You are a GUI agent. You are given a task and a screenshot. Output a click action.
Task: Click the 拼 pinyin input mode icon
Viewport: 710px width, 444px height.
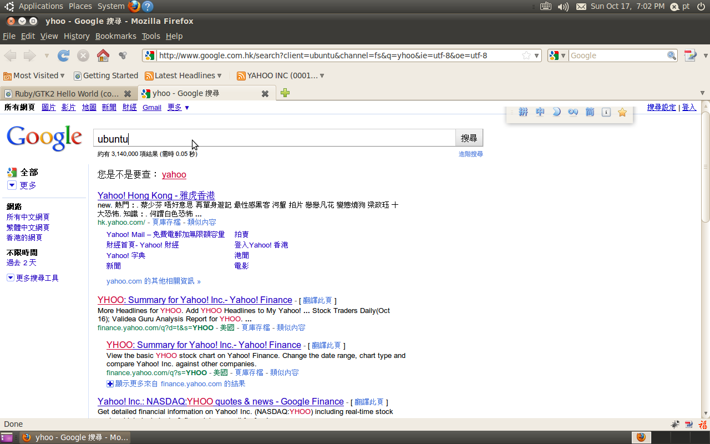[523, 112]
